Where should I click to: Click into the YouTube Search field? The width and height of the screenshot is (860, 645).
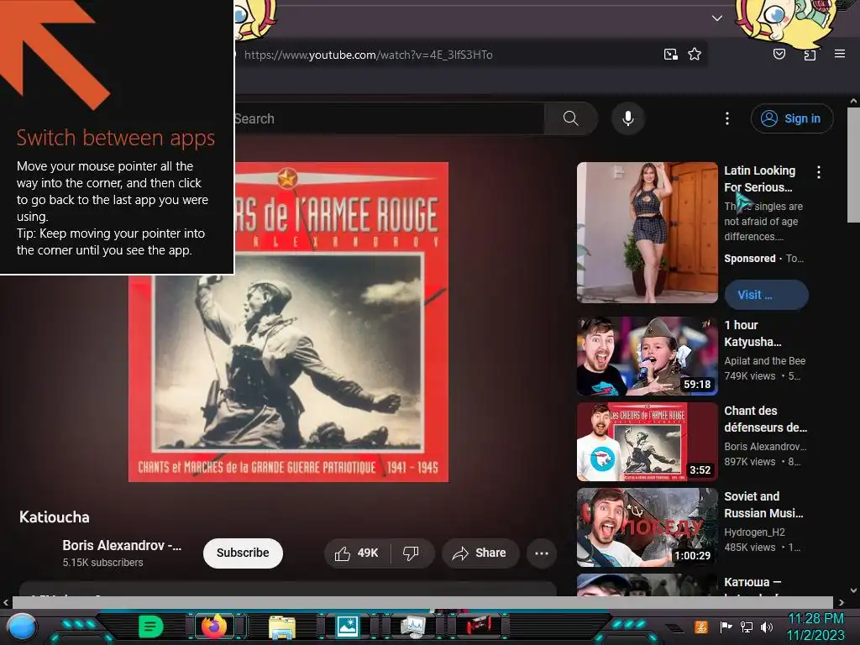[x=388, y=118]
